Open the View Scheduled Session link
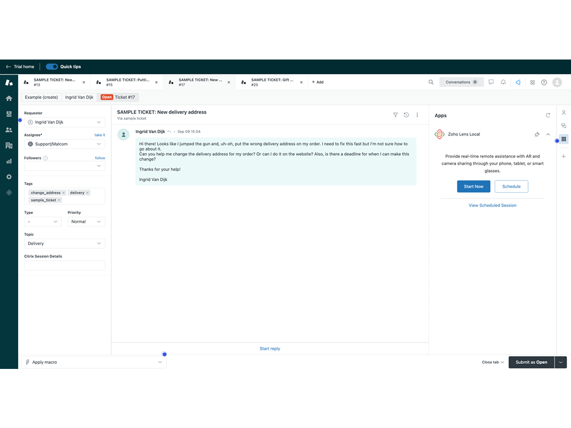Viewport: 571px width, 428px height. click(492, 206)
